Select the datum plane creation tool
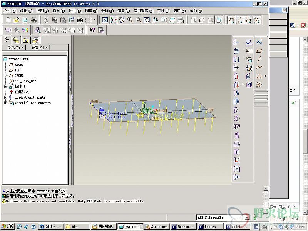Screen dimensions: 308x231 pyautogui.click(x=259, y=51)
